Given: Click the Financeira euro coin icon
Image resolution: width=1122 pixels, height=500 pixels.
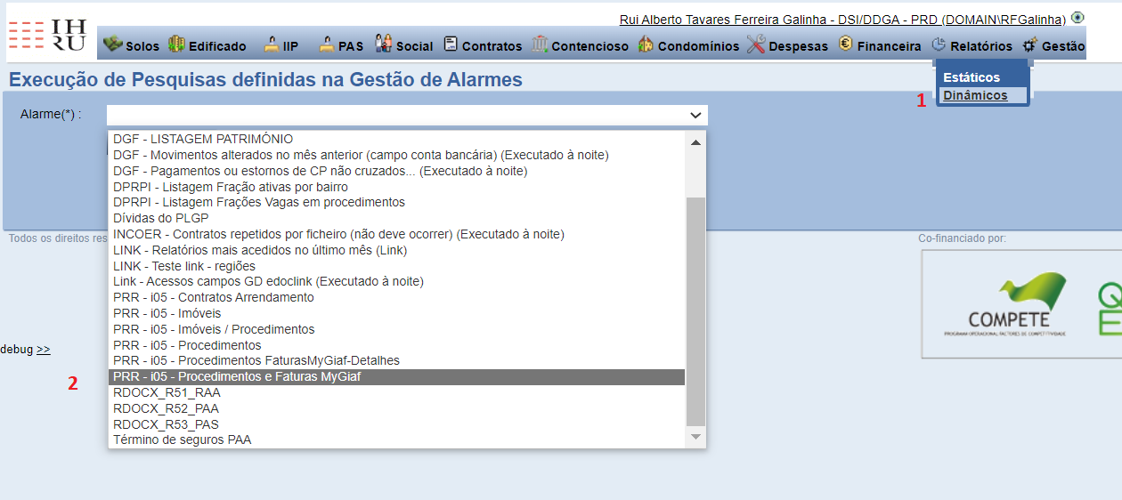Looking at the screenshot, I should click(x=845, y=44).
